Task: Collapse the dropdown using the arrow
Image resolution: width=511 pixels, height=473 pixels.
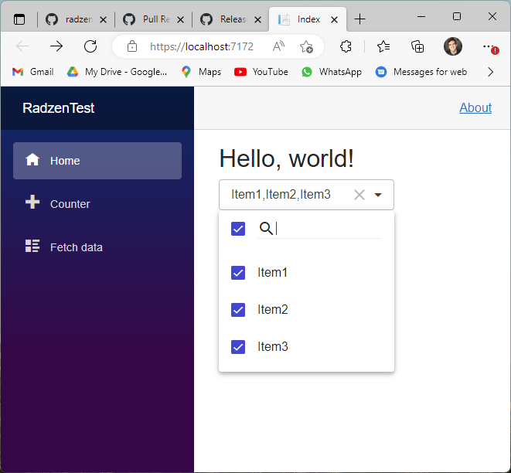Action: [x=378, y=195]
